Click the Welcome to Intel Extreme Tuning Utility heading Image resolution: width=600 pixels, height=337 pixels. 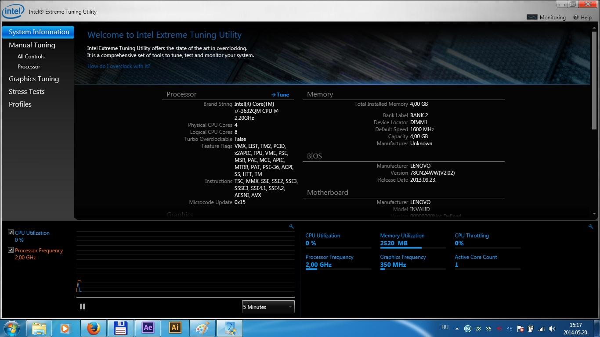pos(164,35)
